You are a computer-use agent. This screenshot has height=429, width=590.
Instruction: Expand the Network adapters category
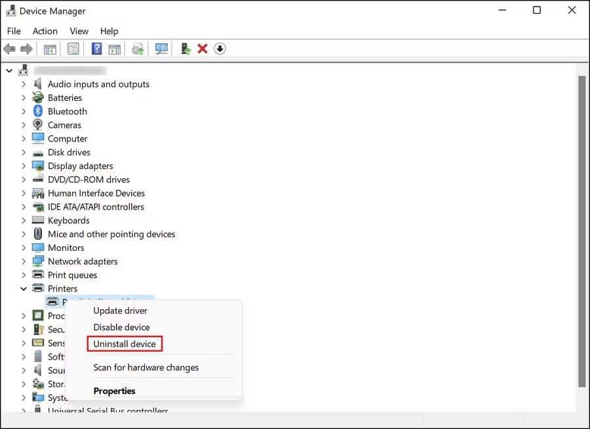(24, 261)
